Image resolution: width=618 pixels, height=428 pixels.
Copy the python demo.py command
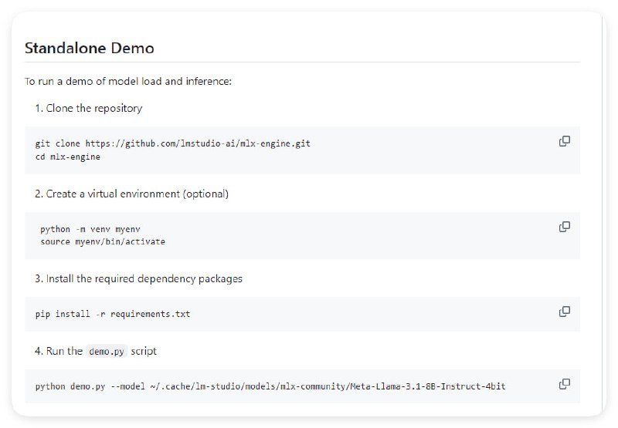point(565,384)
